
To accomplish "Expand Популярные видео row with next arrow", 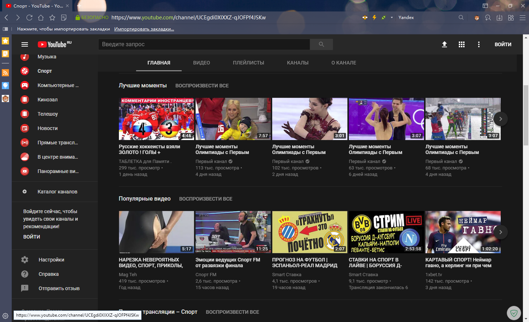I will point(500,232).
